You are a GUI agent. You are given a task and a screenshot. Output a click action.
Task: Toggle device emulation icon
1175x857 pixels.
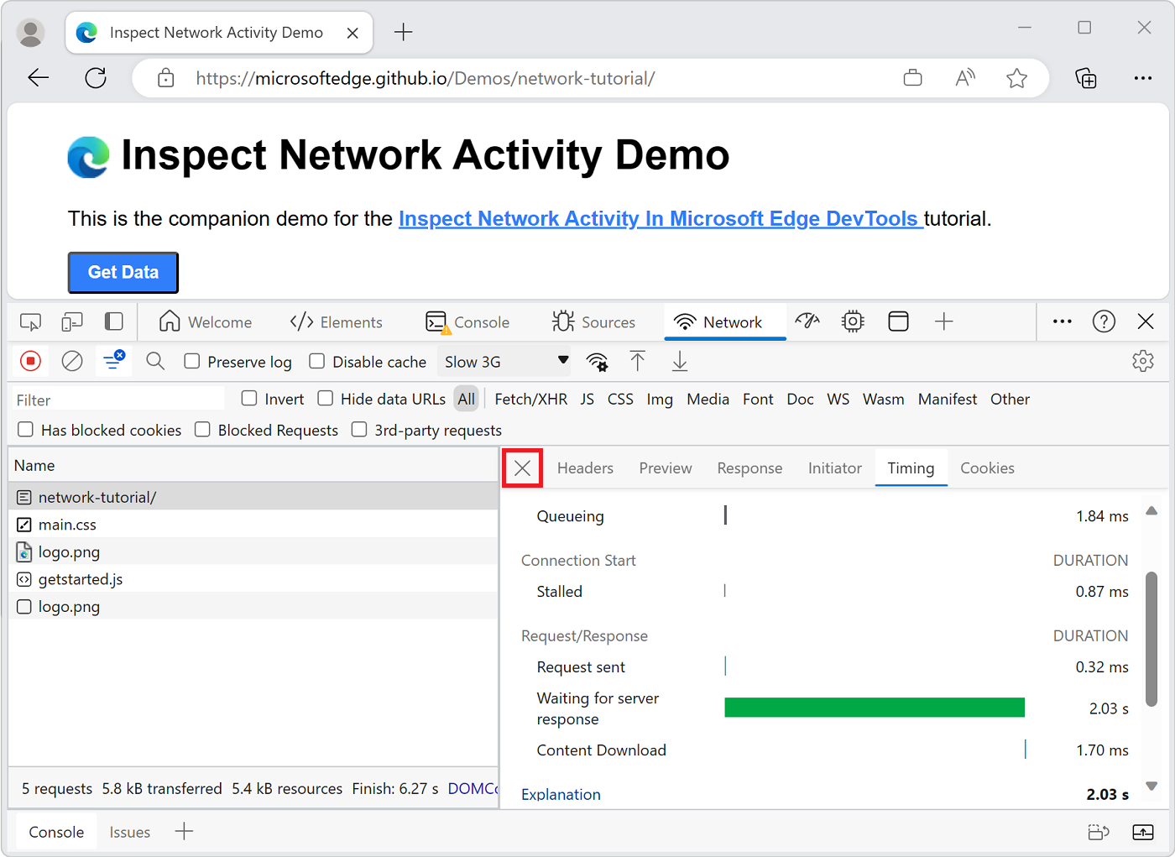coord(72,322)
